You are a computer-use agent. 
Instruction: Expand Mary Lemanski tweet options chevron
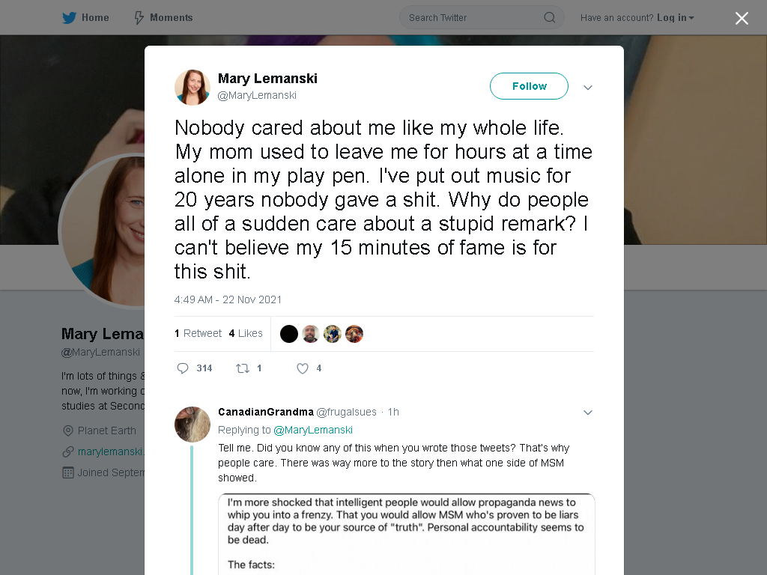[587, 88]
